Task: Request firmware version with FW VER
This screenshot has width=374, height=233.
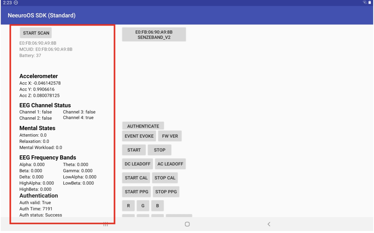Action: click(x=170, y=136)
